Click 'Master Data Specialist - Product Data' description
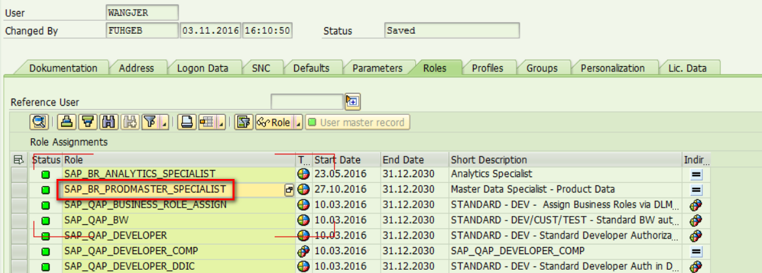762x273 pixels. (x=566, y=189)
